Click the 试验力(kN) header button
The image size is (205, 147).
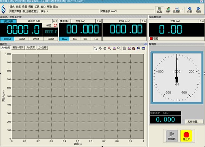[34, 21]
